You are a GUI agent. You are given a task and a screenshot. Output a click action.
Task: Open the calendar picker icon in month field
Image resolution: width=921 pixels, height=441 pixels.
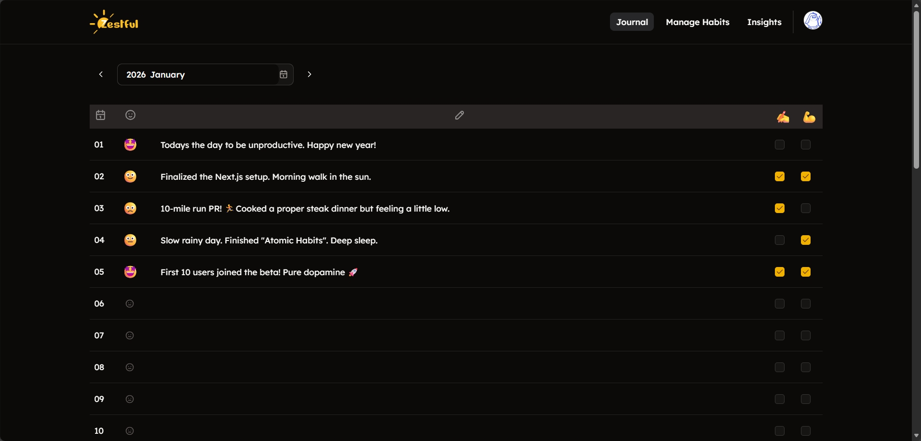tap(284, 74)
